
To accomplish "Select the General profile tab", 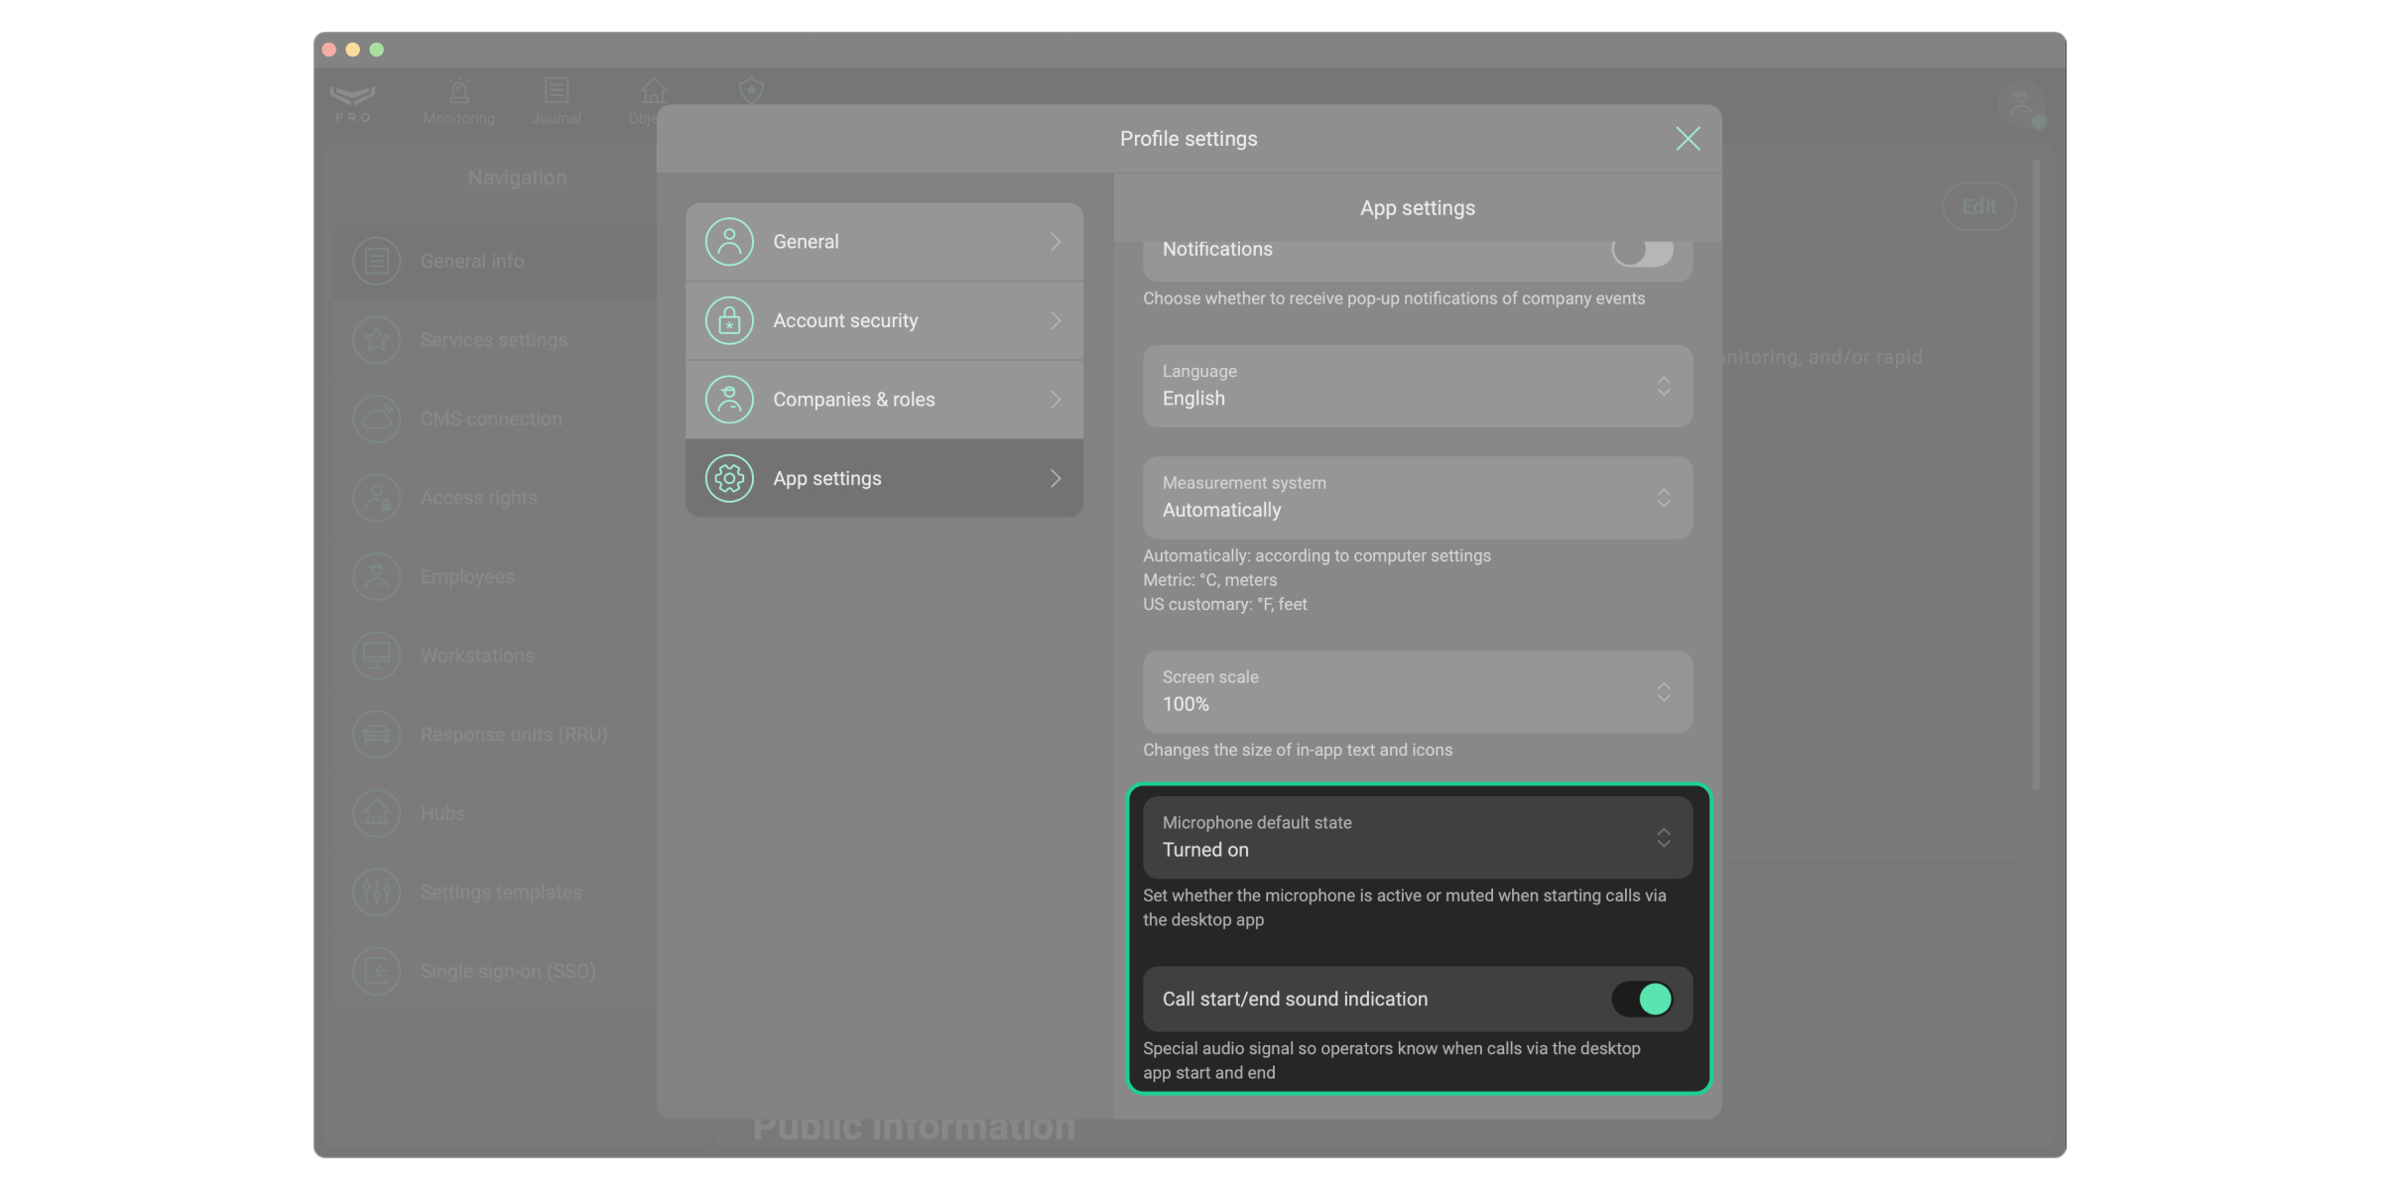I will tap(884, 242).
